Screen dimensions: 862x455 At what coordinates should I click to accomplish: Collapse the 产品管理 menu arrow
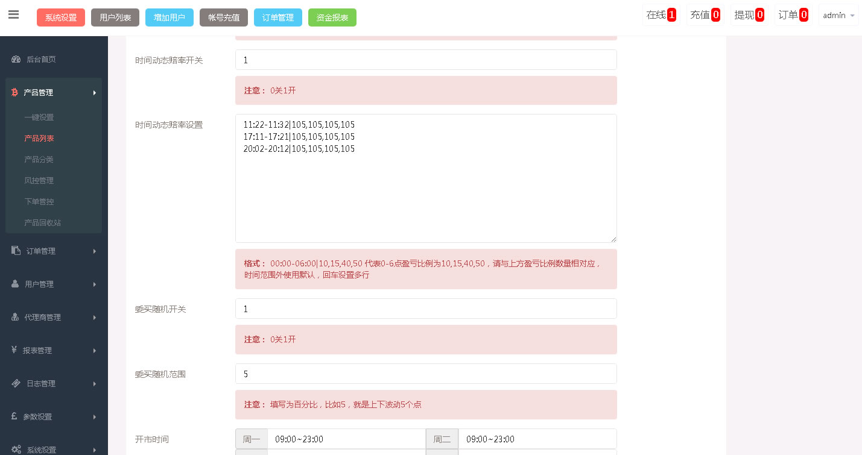coord(95,93)
